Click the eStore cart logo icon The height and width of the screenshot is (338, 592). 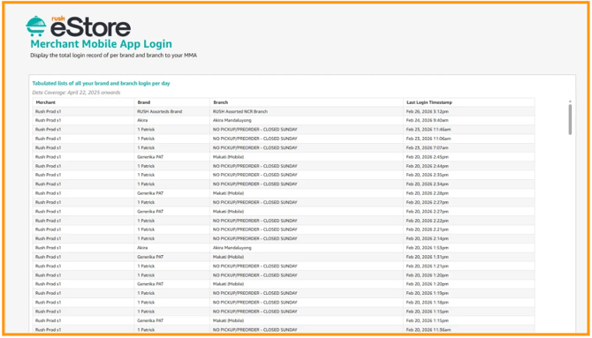pos(36,26)
